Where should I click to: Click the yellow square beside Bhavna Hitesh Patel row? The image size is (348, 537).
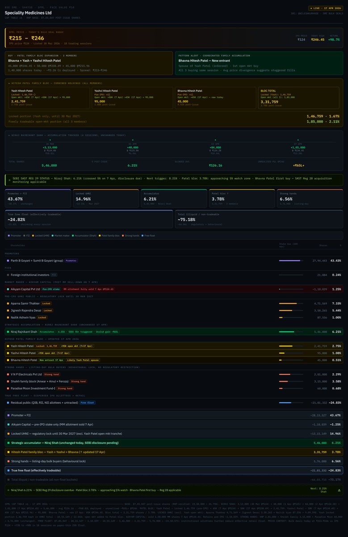tap(8, 360)
